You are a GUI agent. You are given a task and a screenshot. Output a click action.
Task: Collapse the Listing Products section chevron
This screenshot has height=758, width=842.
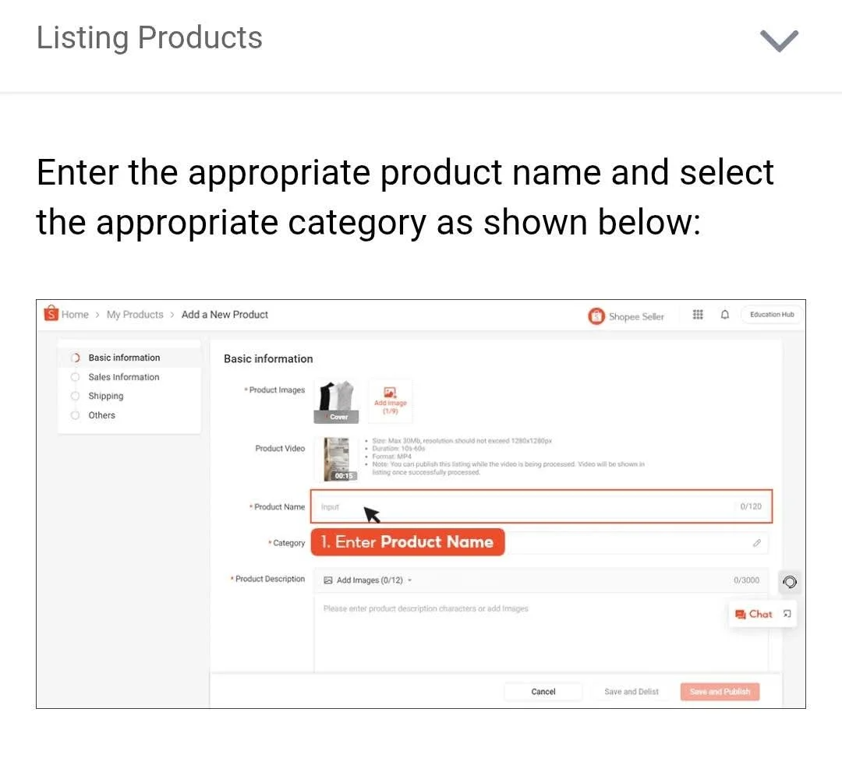779,41
